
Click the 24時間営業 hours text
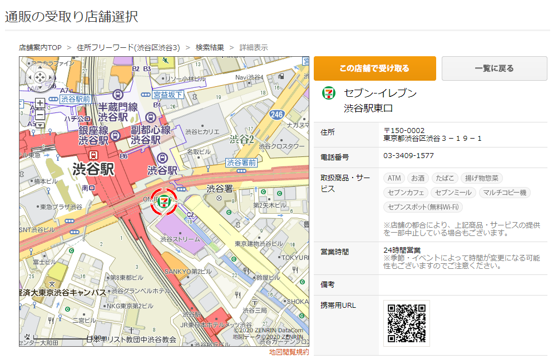[x=402, y=250]
